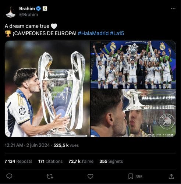Open Brahim's profile avatar
The height and width of the screenshot is (184, 181).
pos(11,12)
